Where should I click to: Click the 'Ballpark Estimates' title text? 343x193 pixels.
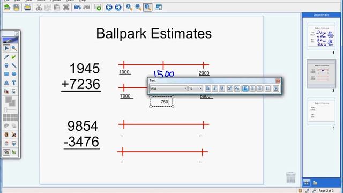[154, 34]
